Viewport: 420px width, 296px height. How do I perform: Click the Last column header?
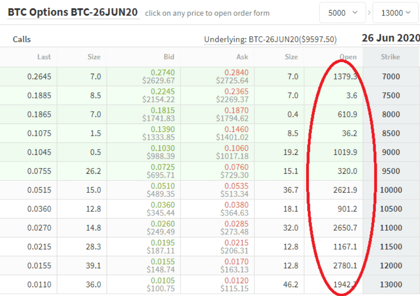pyautogui.click(x=44, y=57)
